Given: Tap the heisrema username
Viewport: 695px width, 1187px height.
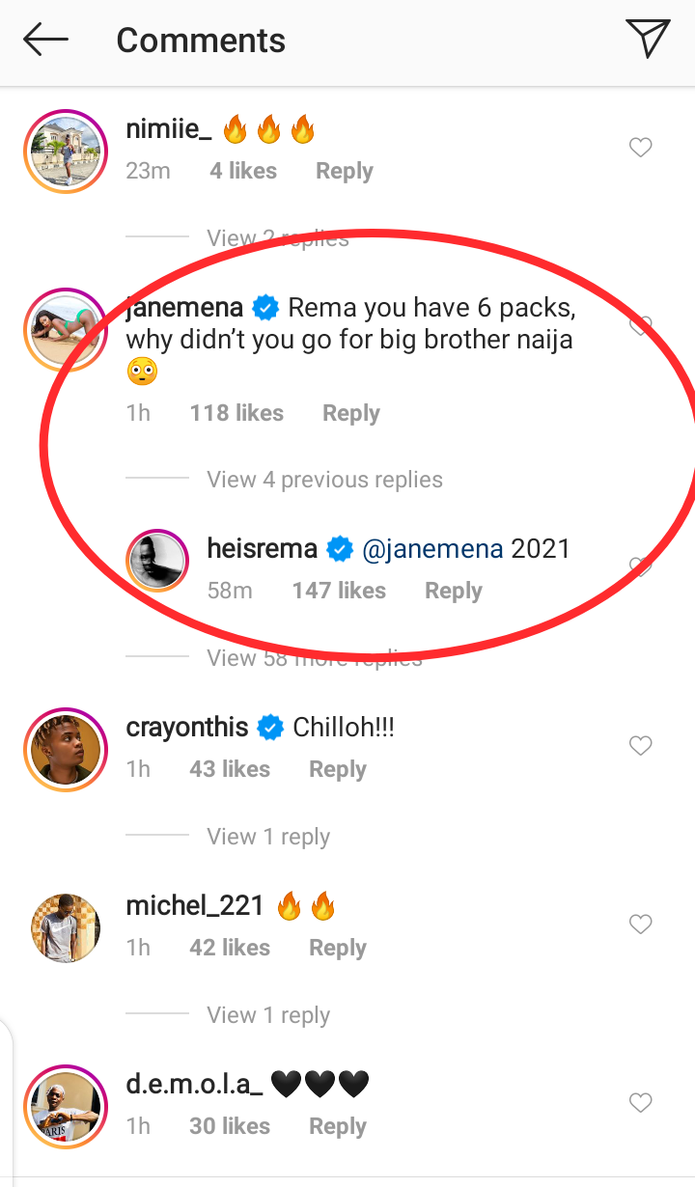Looking at the screenshot, I should (262, 549).
